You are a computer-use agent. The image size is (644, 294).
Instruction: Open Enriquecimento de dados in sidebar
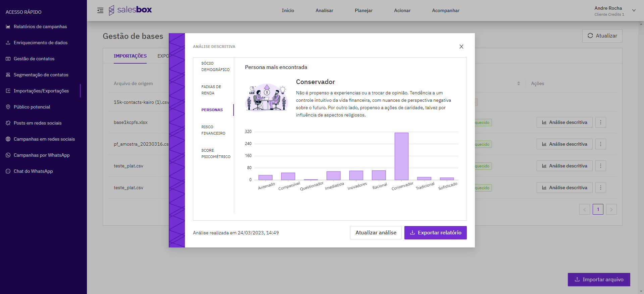pyautogui.click(x=40, y=43)
